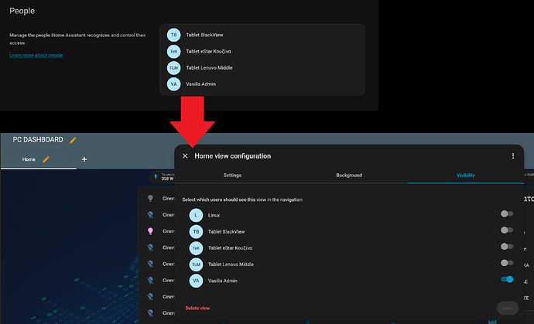Screen dimensions: 534x324
Task: Click Vasilis Admin name in visibility list
Action: click(223, 281)
